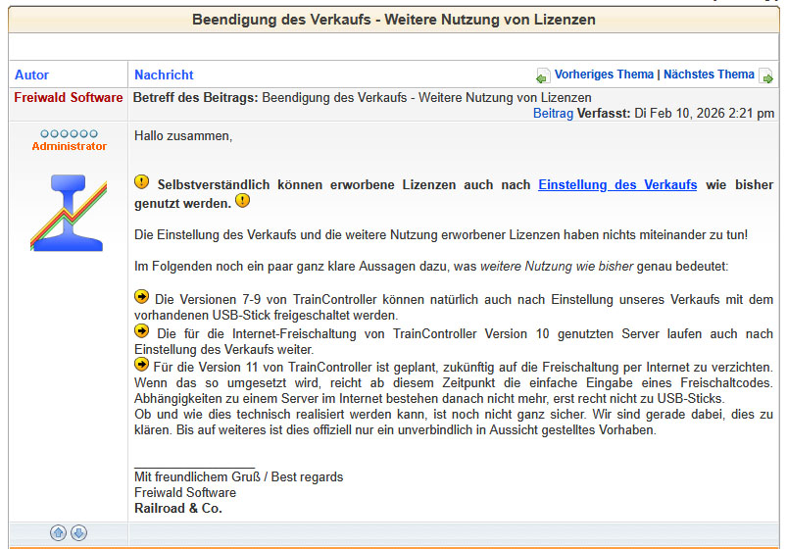Click the topic title heading
Viewport: 787px width, 549px height.
click(393, 20)
